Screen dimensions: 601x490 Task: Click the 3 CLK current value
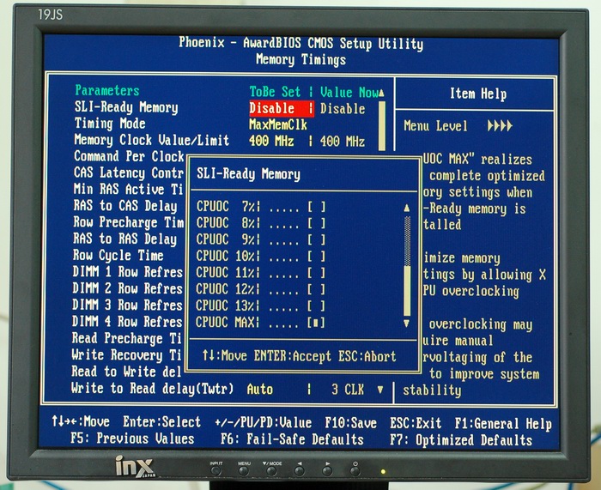[x=348, y=390]
